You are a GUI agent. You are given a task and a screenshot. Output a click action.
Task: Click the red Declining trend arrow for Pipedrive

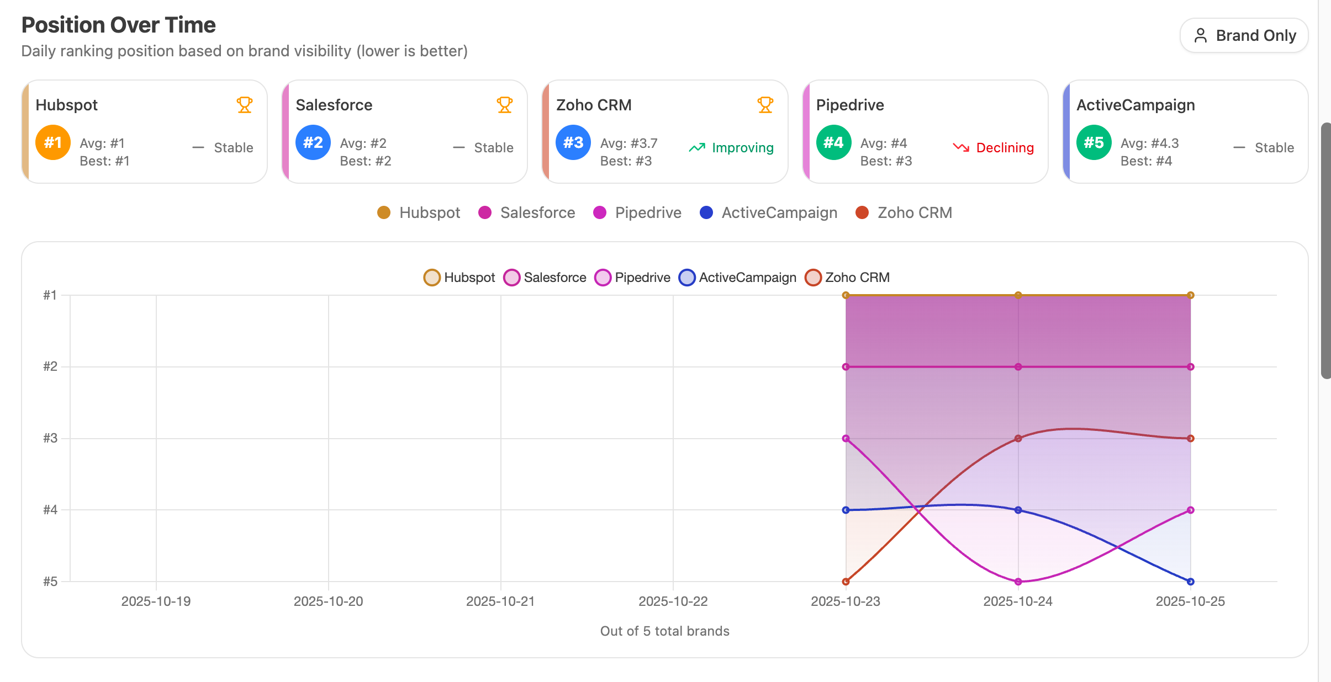[962, 147]
